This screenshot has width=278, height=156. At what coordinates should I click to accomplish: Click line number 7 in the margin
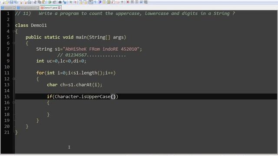coord(8,49)
